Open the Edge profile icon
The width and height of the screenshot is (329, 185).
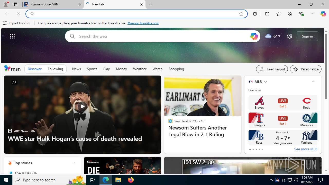[x=5, y=4]
